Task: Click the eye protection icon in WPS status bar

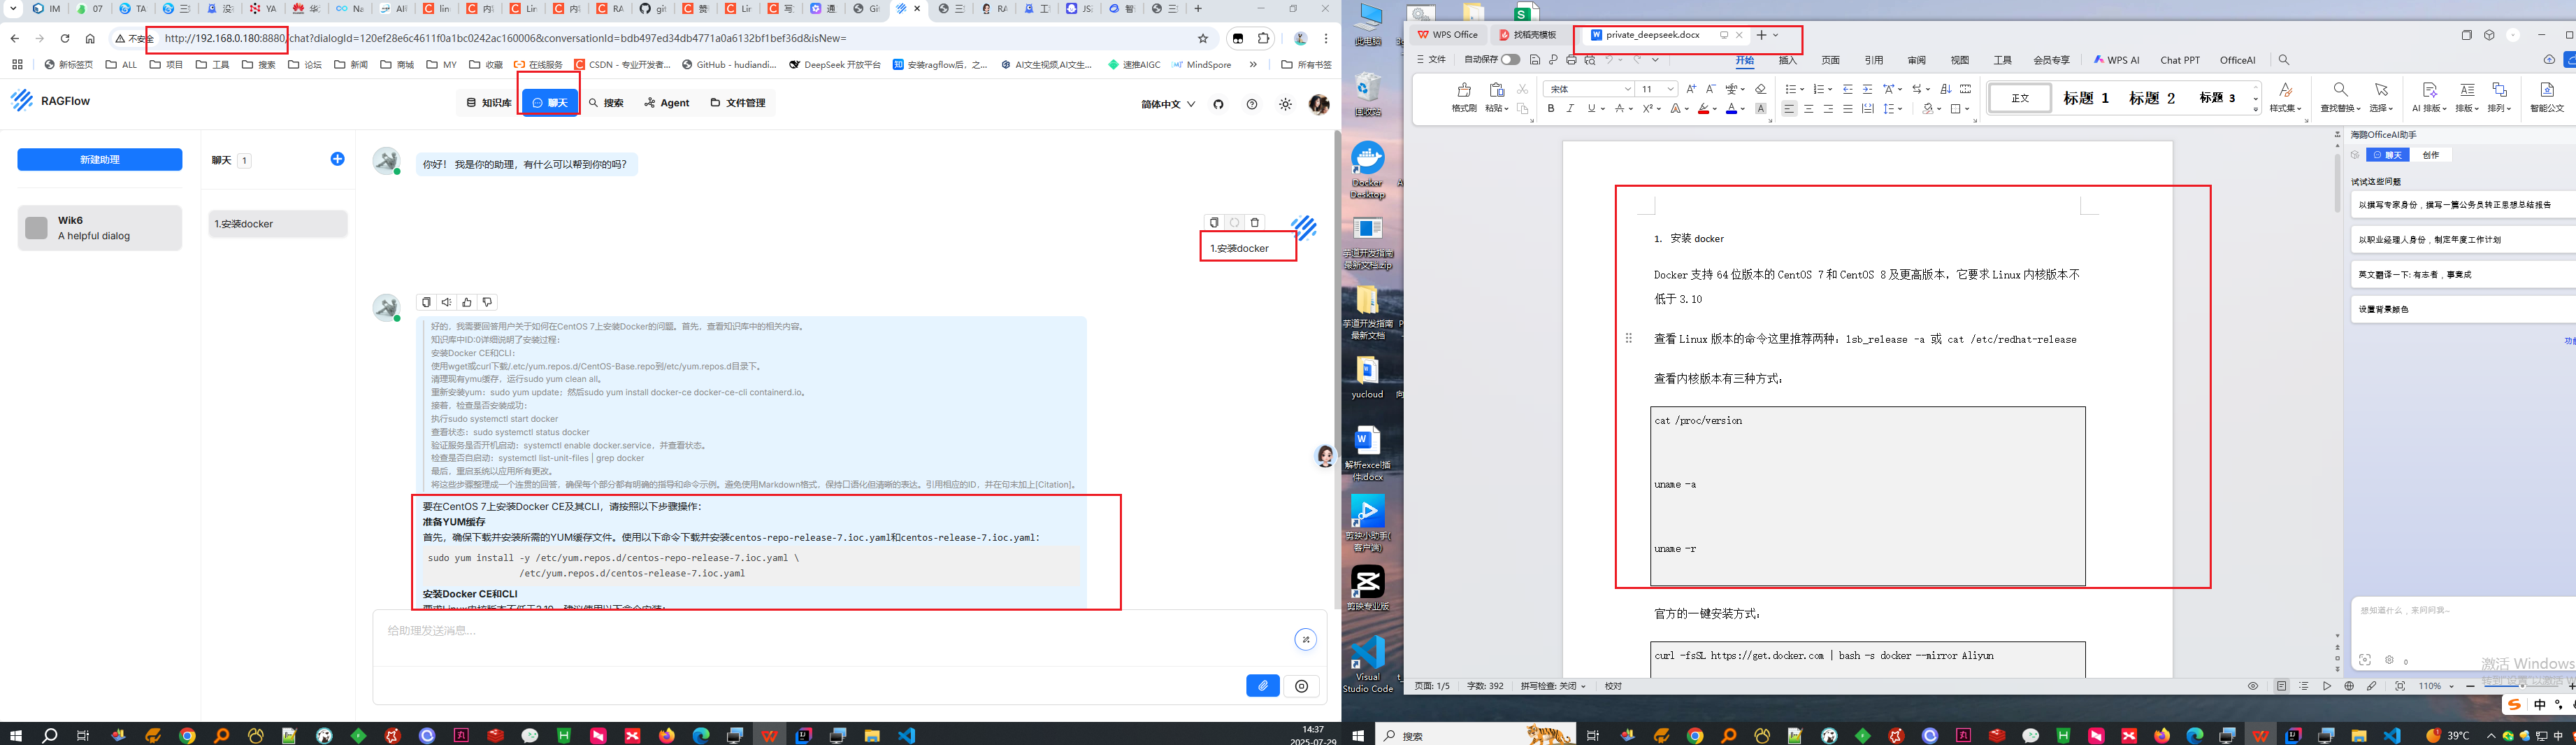Action: [x=2253, y=686]
